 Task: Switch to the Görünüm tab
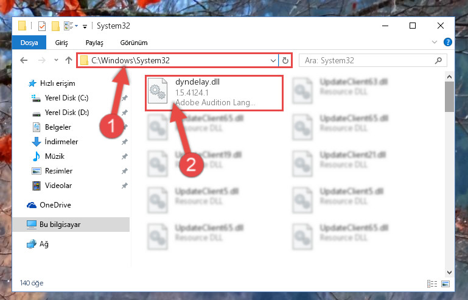pyautogui.click(x=134, y=43)
